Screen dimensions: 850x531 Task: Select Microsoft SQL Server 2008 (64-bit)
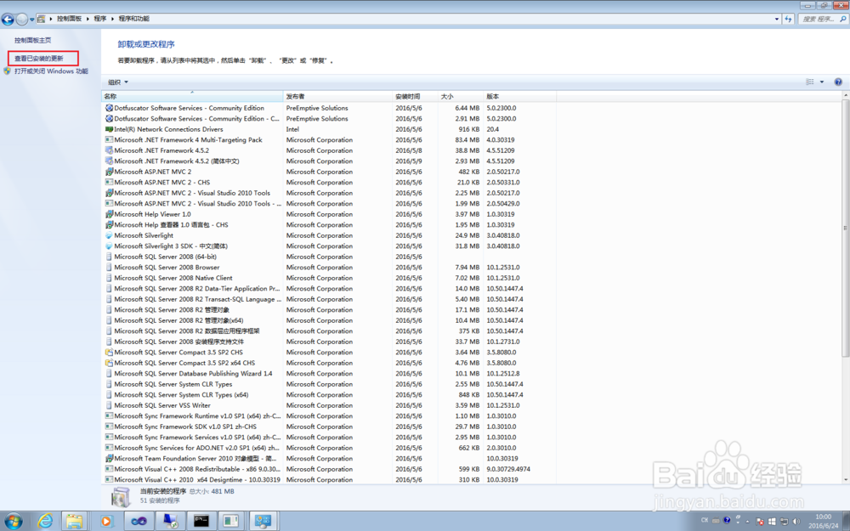click(x=166, y=257)
